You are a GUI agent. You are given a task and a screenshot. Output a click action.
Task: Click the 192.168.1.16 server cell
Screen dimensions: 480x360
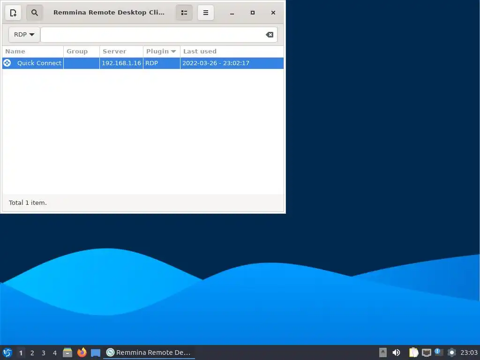(121, 63)
